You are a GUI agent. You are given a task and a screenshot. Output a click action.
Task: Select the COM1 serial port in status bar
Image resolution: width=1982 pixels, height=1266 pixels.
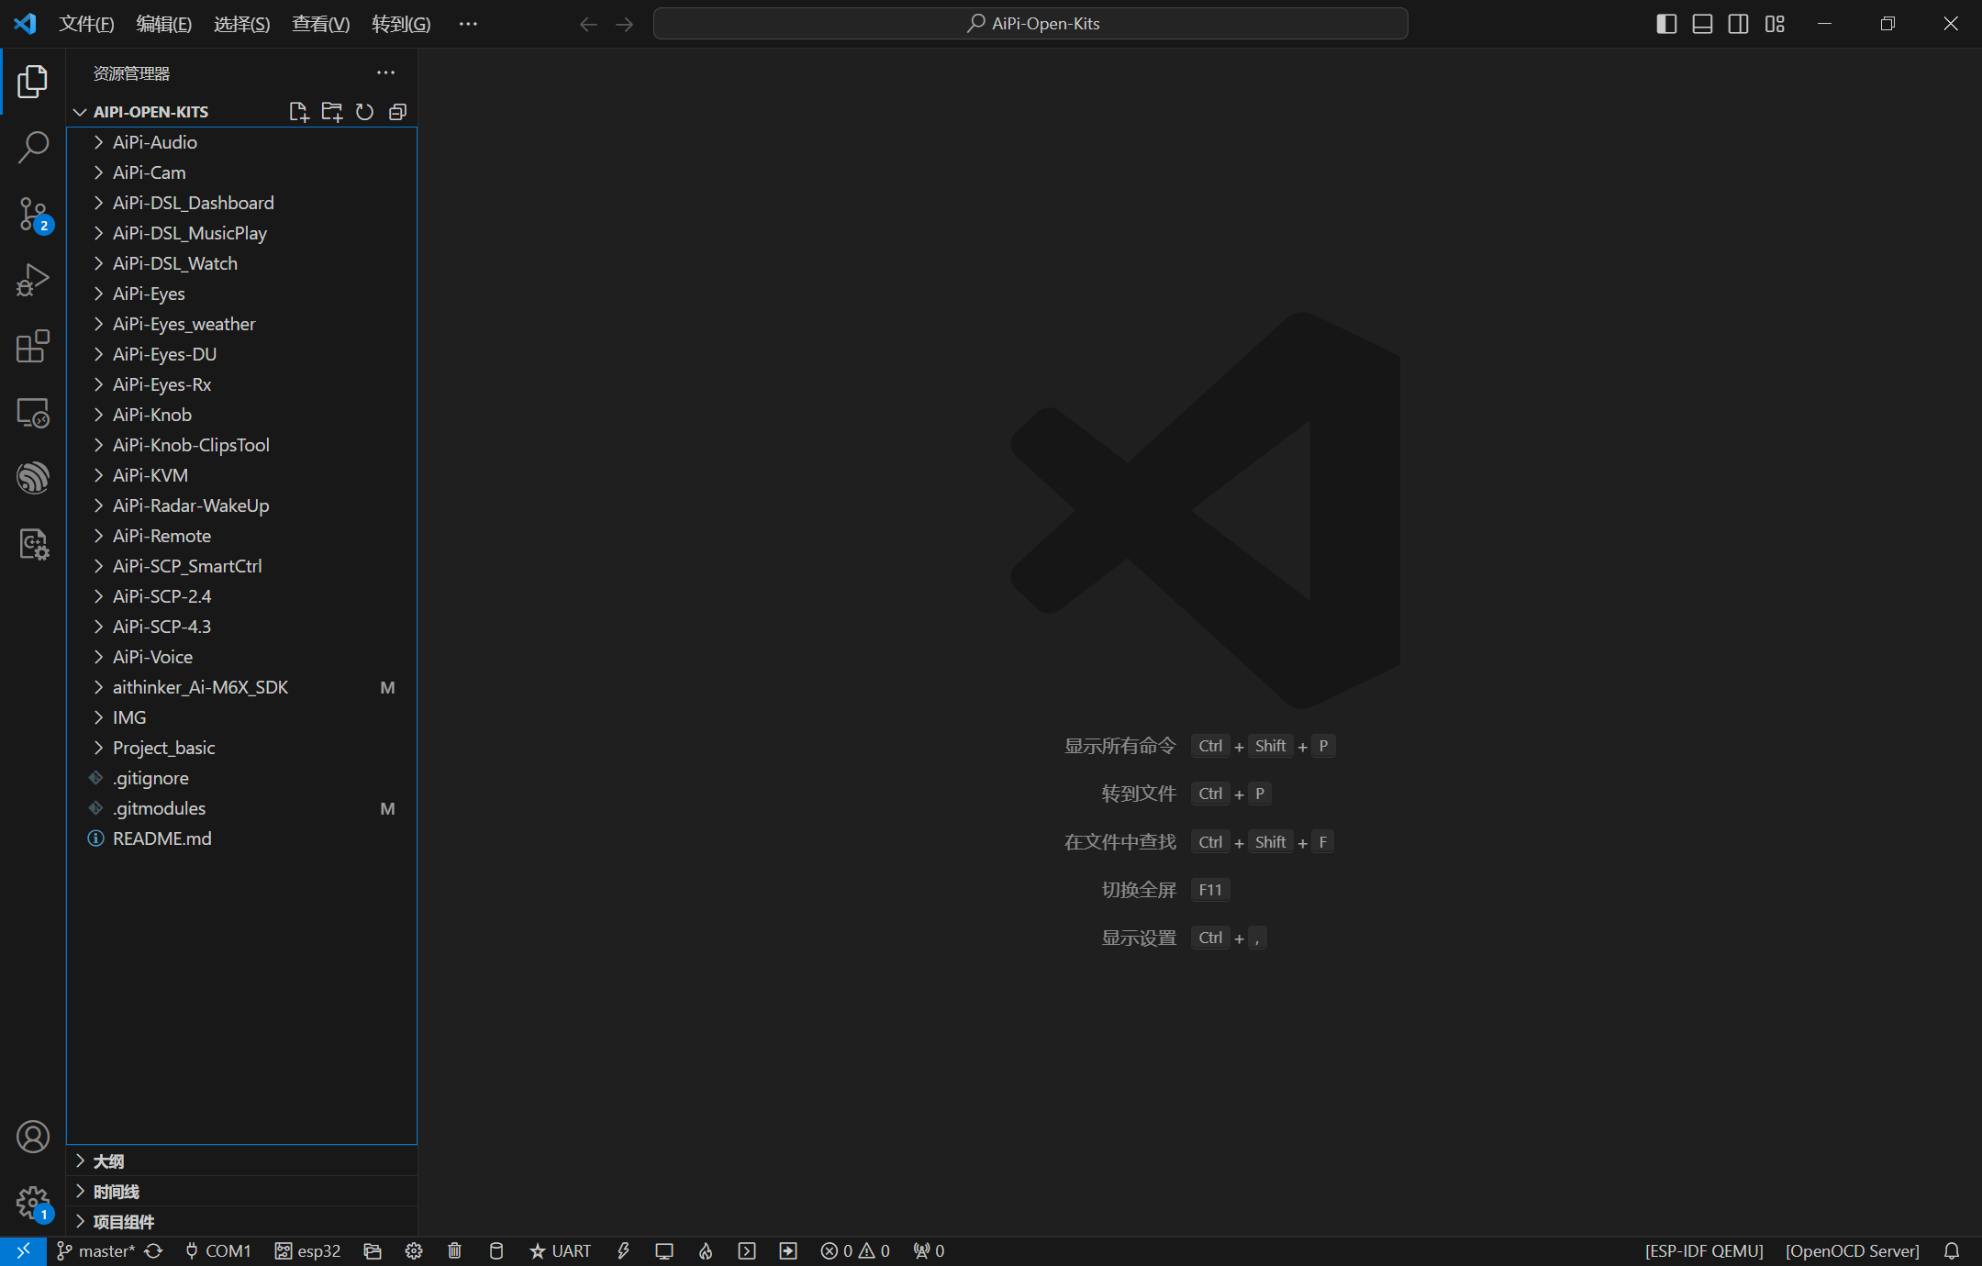pyautogui.click(x=218, y=1251)
